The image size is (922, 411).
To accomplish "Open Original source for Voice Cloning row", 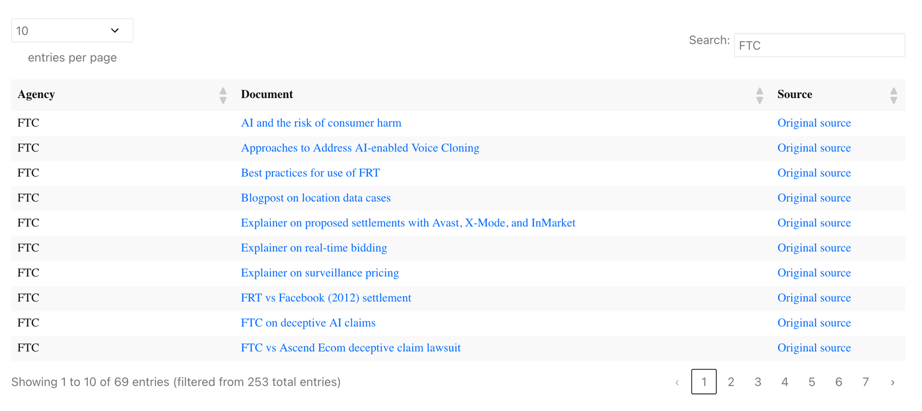I will 814,148.
